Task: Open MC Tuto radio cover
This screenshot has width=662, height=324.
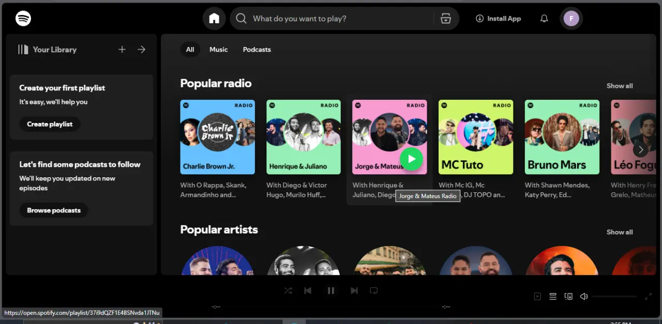Action: tap(476, 137)
